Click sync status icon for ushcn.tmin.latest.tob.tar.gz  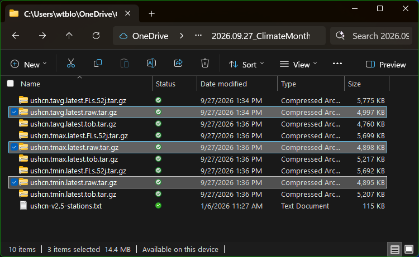point(158,194)
